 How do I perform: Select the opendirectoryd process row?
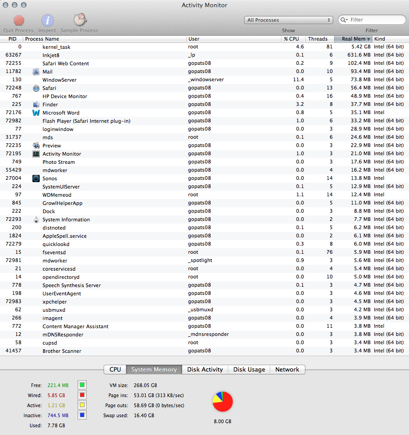(x=204, y=277)
